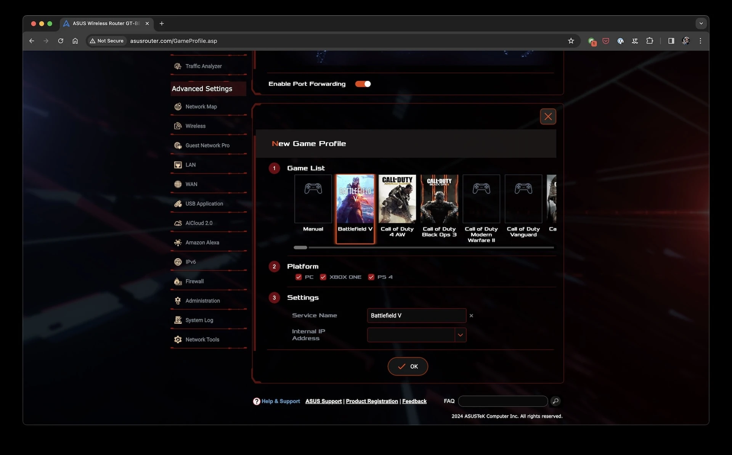Click the System Log icon
The image size is (732, 455).
coord(178,320)
